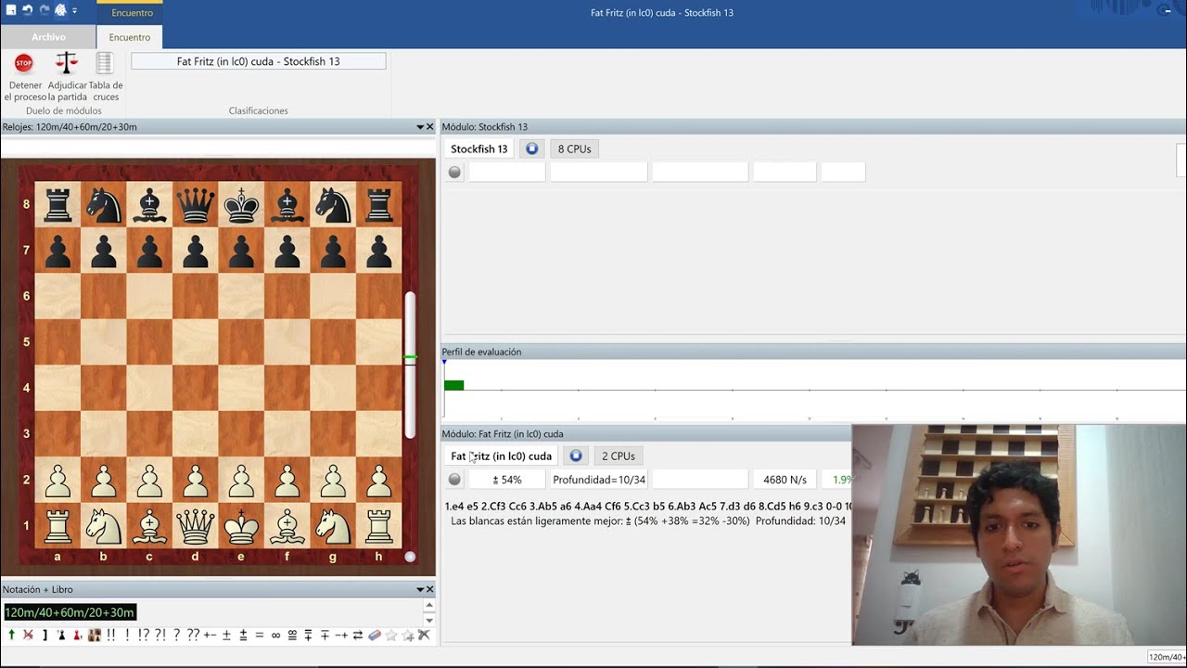Click the Fat Fritz engine status indicator light

454,480
